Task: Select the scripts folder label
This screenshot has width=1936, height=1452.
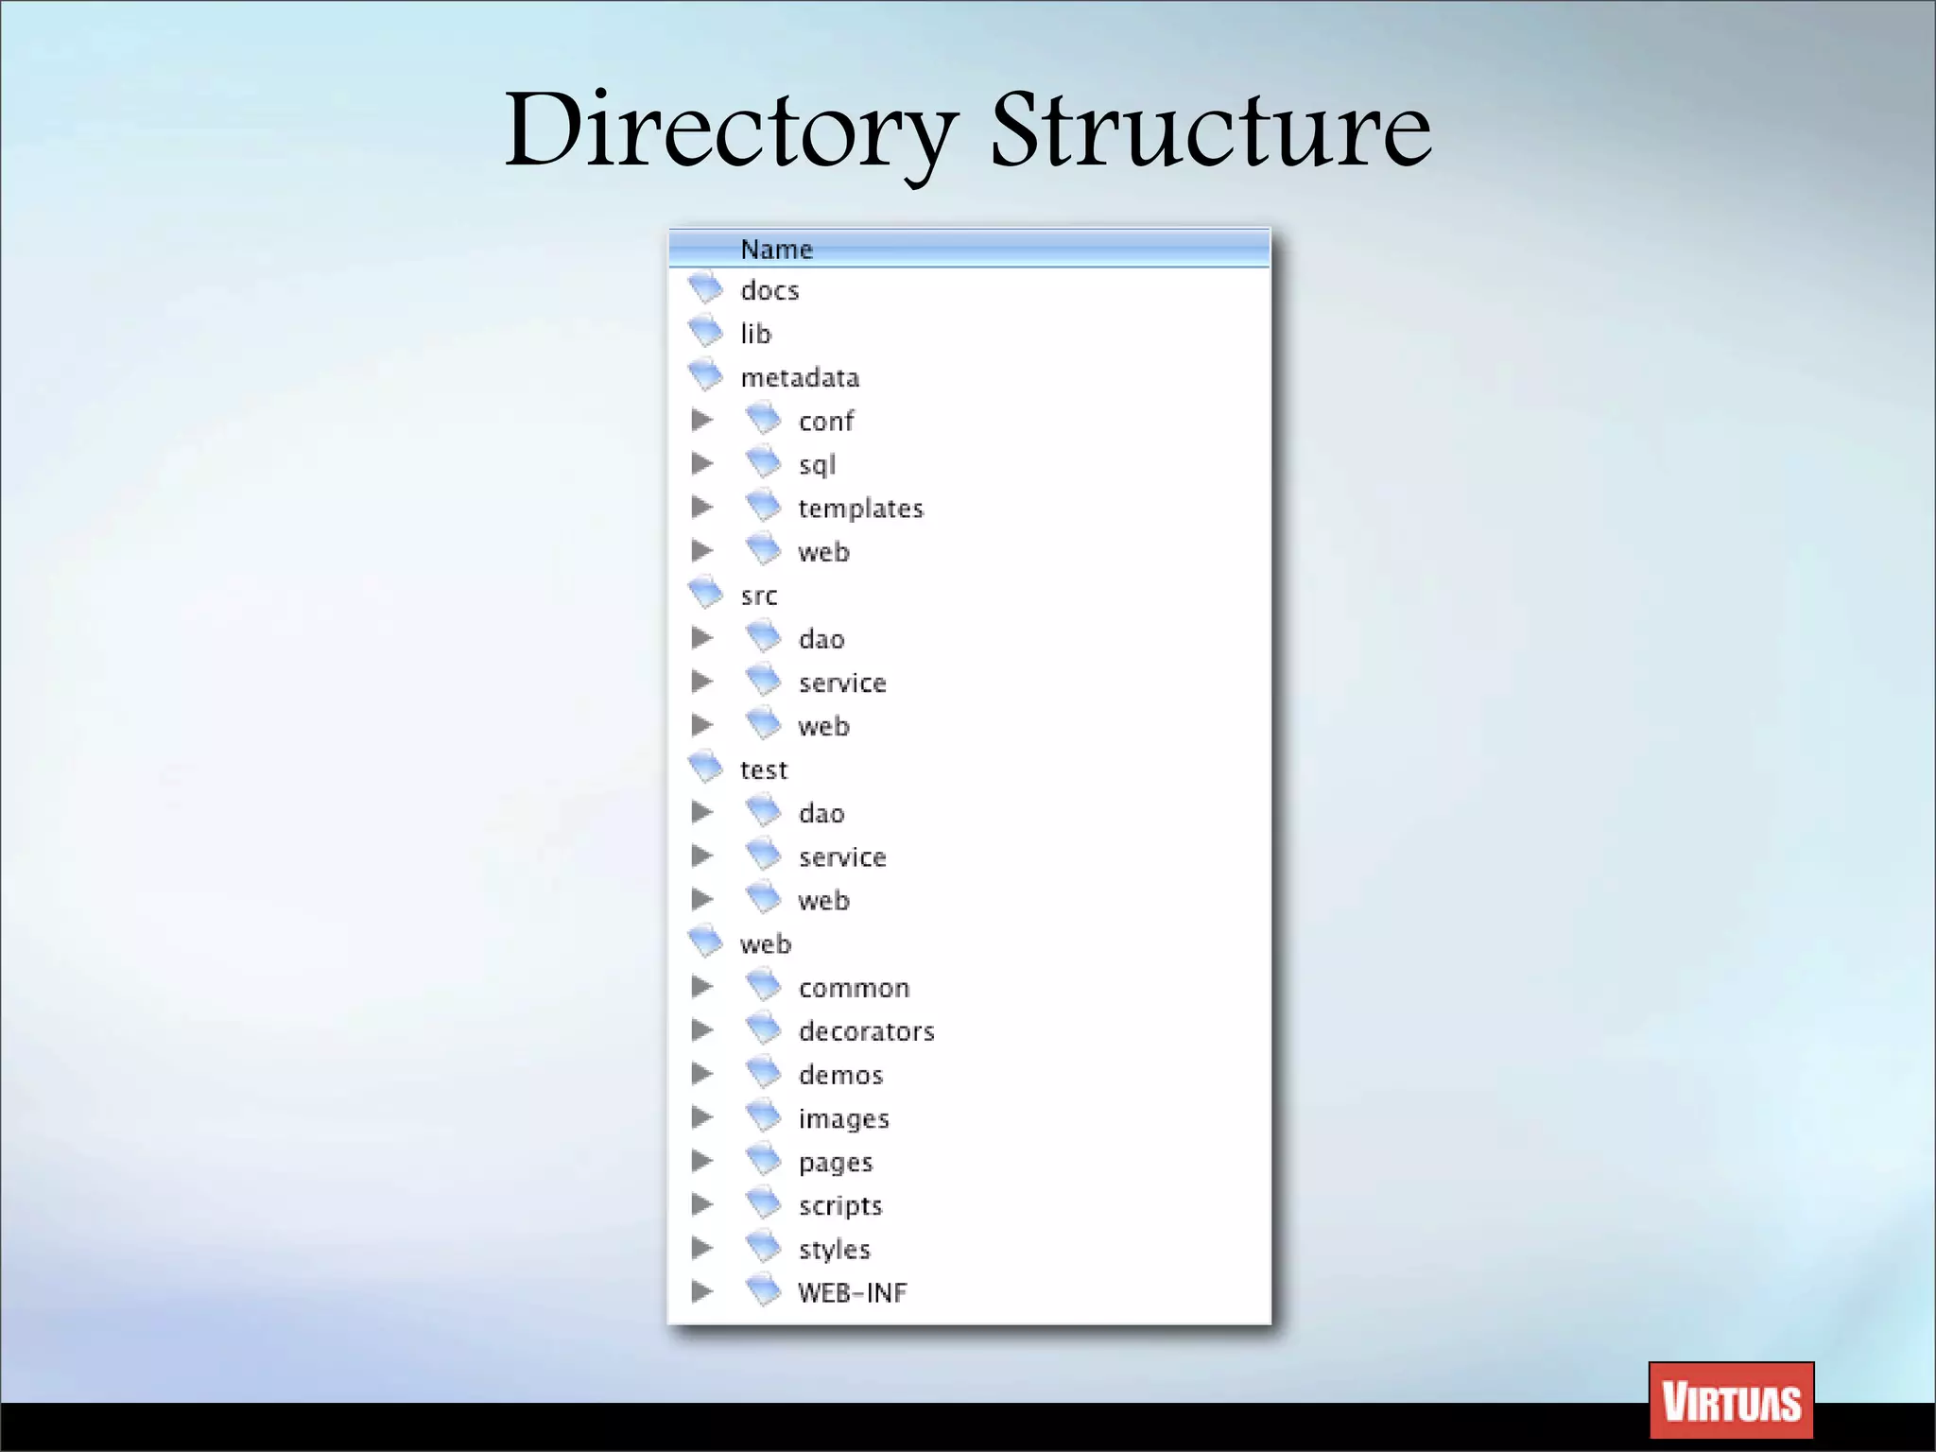Action: (840, 1206)
